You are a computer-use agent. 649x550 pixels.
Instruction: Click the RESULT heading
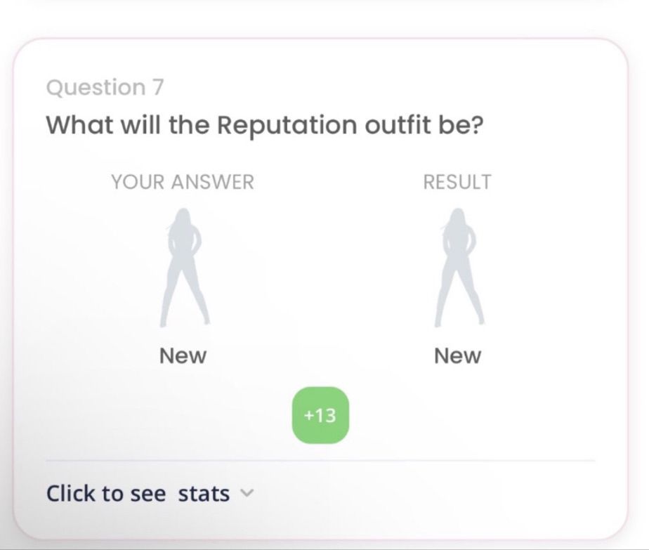(x=457, y=182)
